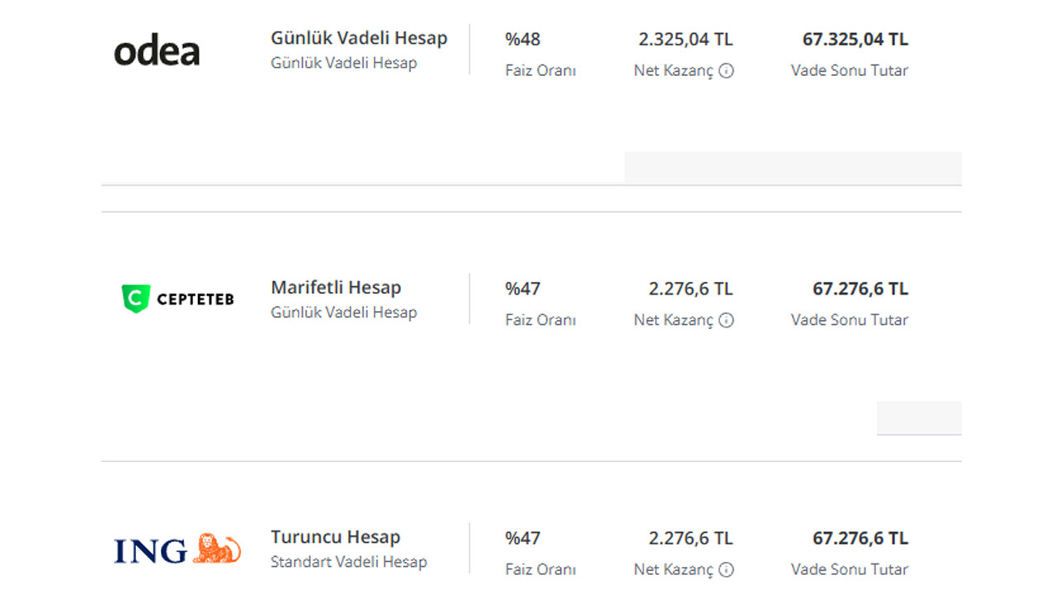
Task: Click the odea bank logo
Action: (x=157, y=52)
